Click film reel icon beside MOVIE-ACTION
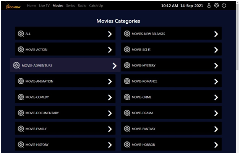This screenshot has width=240, height=154. [21, 50]
